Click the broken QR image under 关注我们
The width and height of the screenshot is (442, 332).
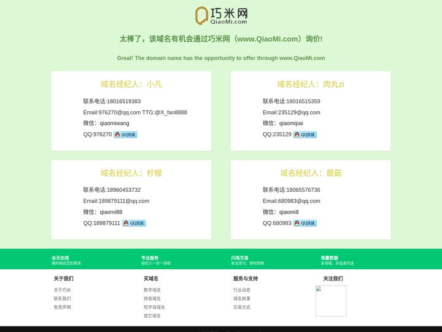pyautogui.click(x=331, y=301)
